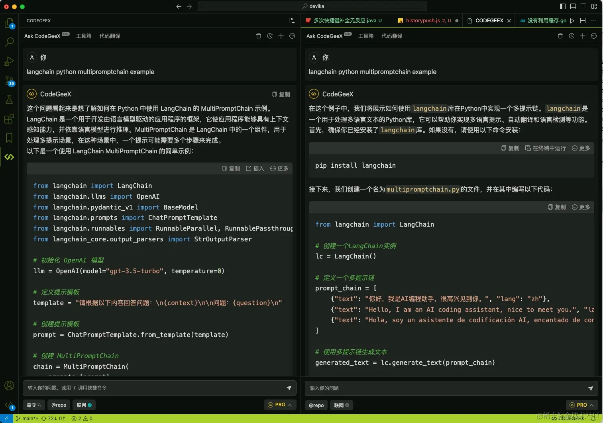Screen dimensions: 603x423
Task: Start new chat in right panel
Action: tap(583, 36)
